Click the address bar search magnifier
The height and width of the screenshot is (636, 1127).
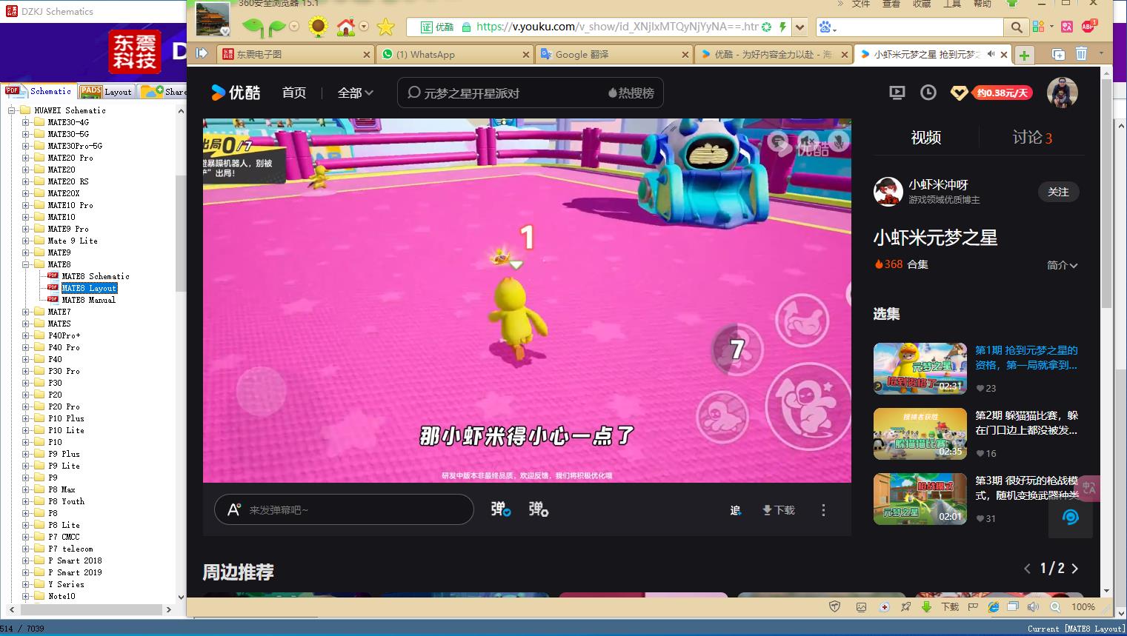(1016, 27)
